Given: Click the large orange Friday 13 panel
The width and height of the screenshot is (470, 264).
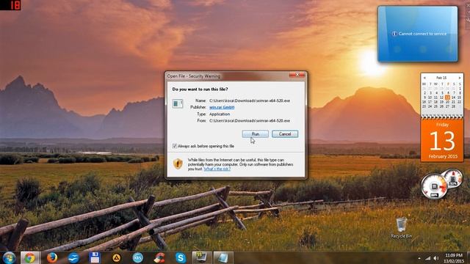Looking at the screenshot, I should [x=442, y=140].
